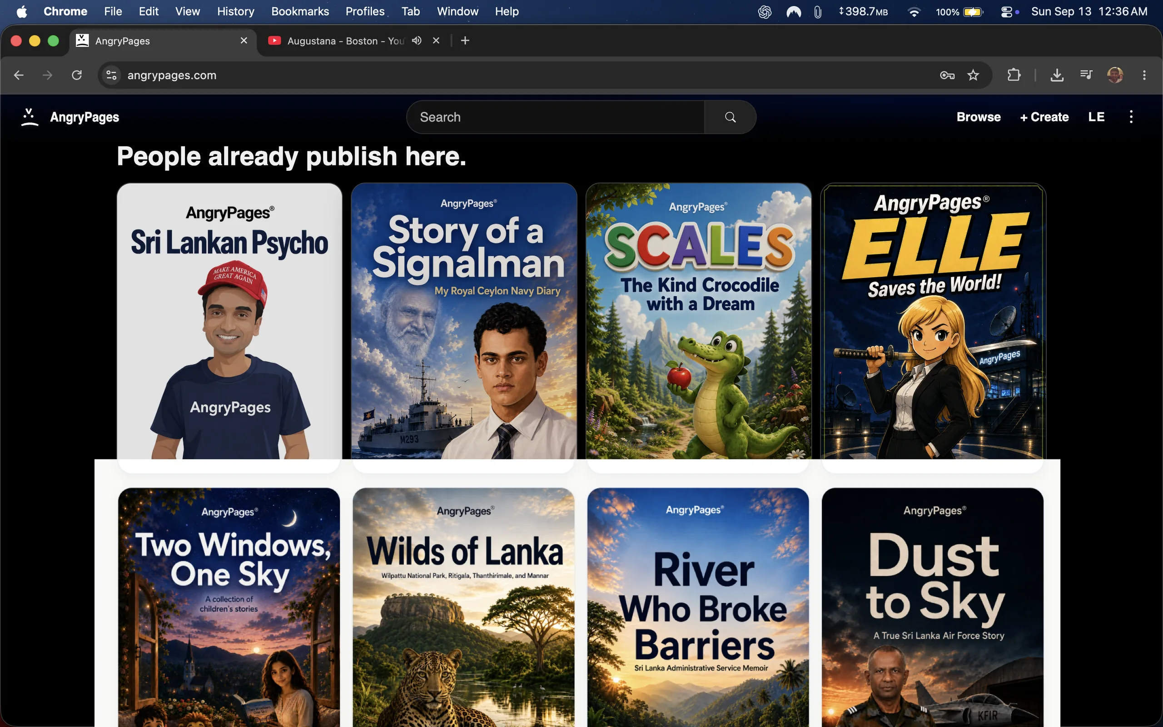This screenshot has height=727, width=1163.
Task: Click the Chrome profile avatar
Action: (x=1115, y=75)
